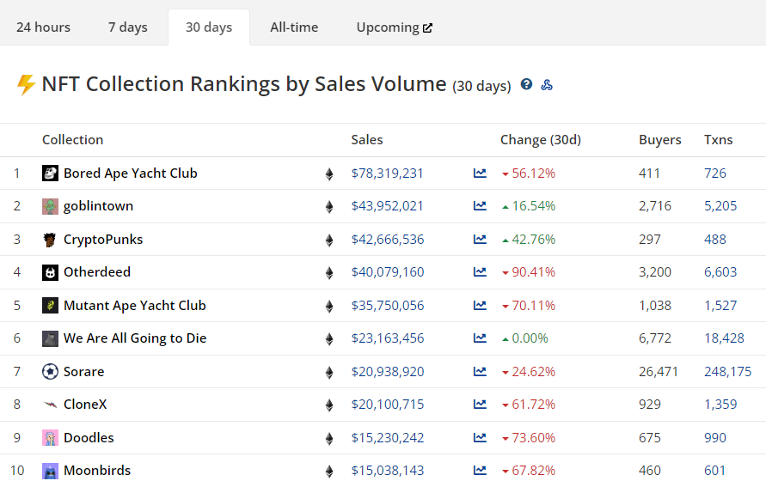The image size is (766, 487).
Task: Switch to the 24 hours tab
Action: pos(43,27)
